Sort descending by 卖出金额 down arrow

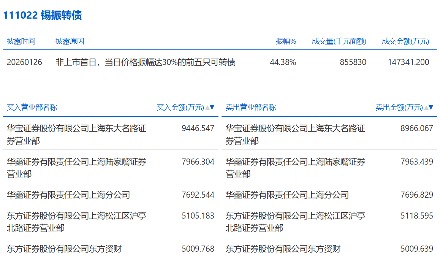click(x=431, y=108)
